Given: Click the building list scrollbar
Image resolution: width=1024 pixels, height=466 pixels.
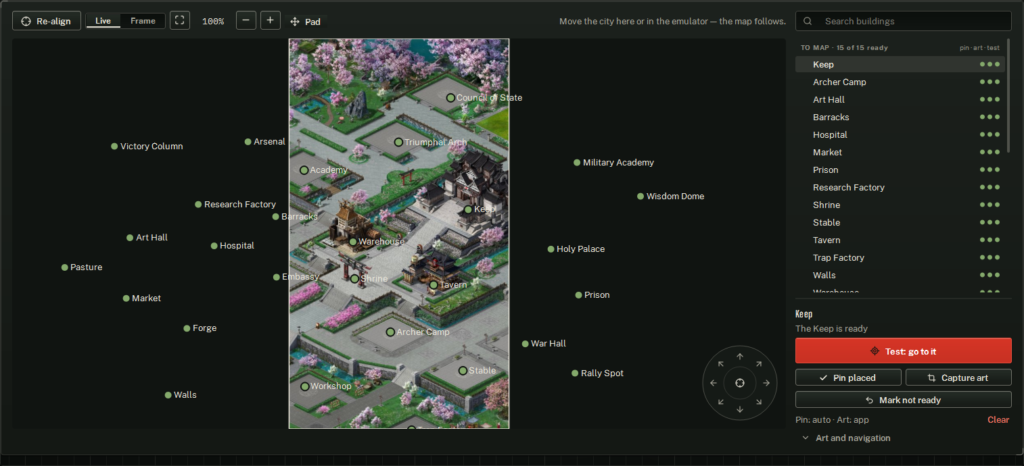Looking at the screenshot, I should pyautogui.click(x=1008, y=95).
